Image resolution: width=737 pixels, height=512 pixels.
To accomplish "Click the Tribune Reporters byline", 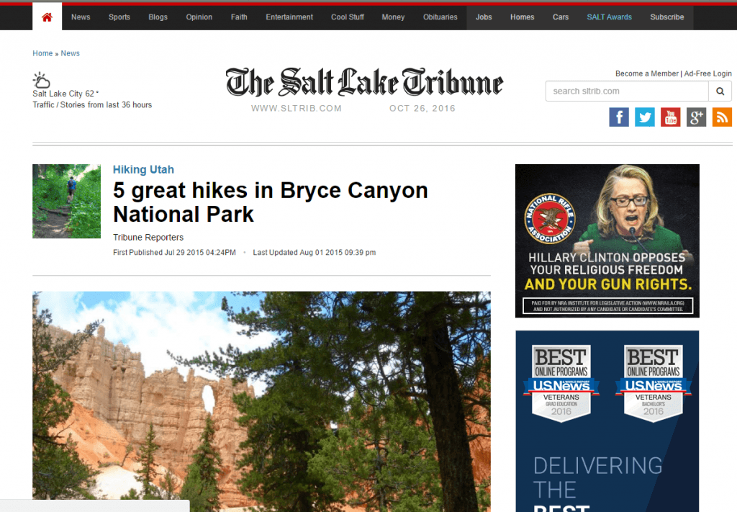I will pyautogui.click(x=148, y=238).
